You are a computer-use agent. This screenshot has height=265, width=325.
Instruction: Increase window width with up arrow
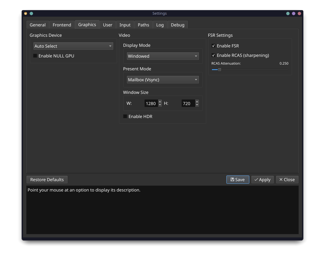point(160,102)
